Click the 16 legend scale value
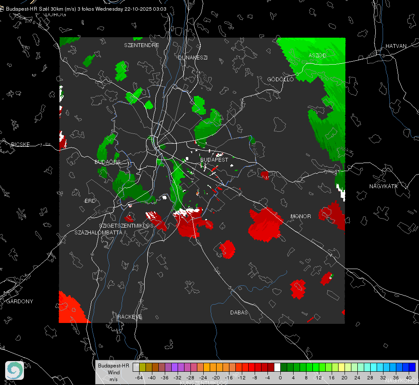 tap(332, 378)
